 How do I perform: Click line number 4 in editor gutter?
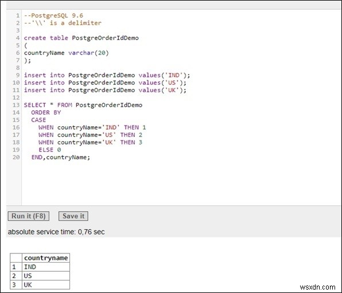pyautogui.click(x=18, y=38)
